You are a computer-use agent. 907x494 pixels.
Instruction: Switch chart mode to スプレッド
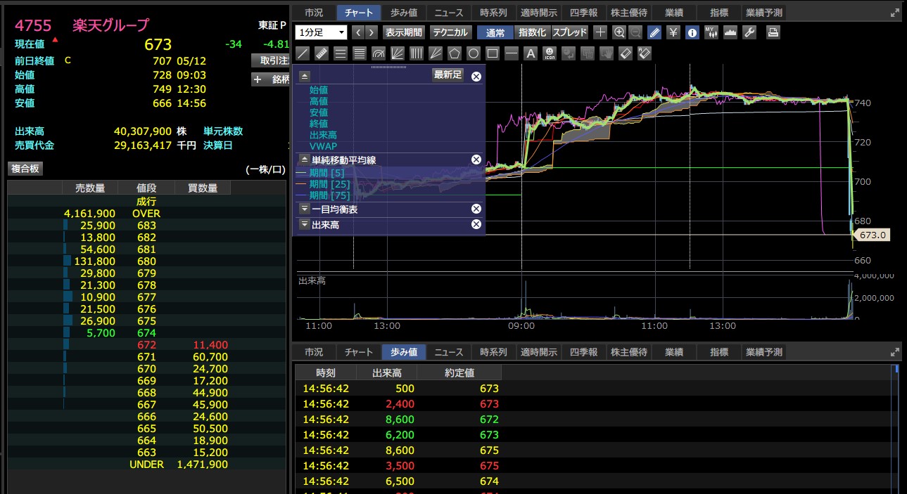(x=570, y=32)
